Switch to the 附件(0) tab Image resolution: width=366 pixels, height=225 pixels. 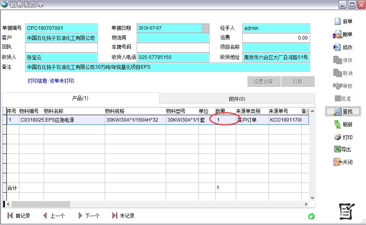coord(237,99)
